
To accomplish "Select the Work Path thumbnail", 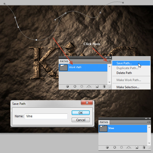I will (63, 68).
